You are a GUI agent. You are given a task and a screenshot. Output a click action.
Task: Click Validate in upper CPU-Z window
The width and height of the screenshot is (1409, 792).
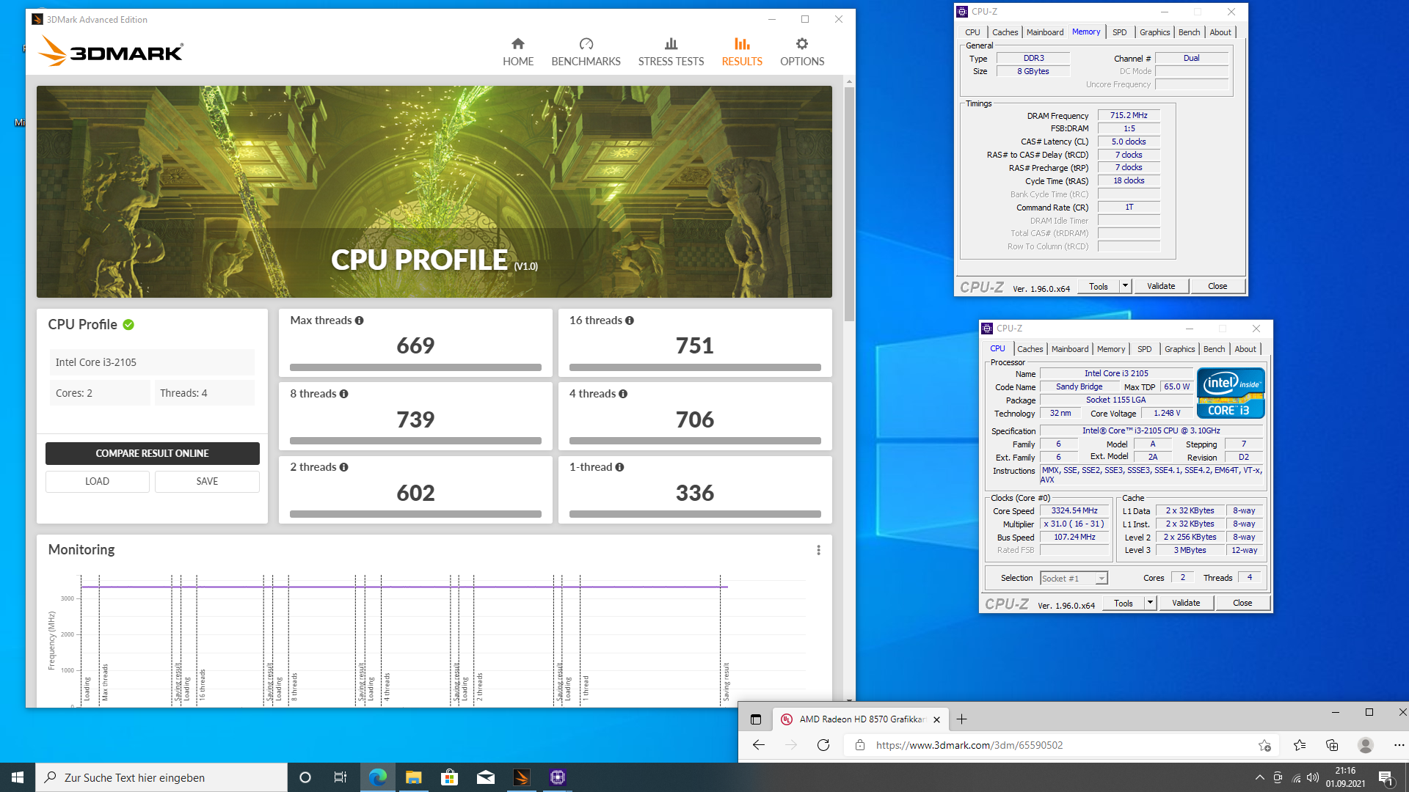[x=1161, y=286]
